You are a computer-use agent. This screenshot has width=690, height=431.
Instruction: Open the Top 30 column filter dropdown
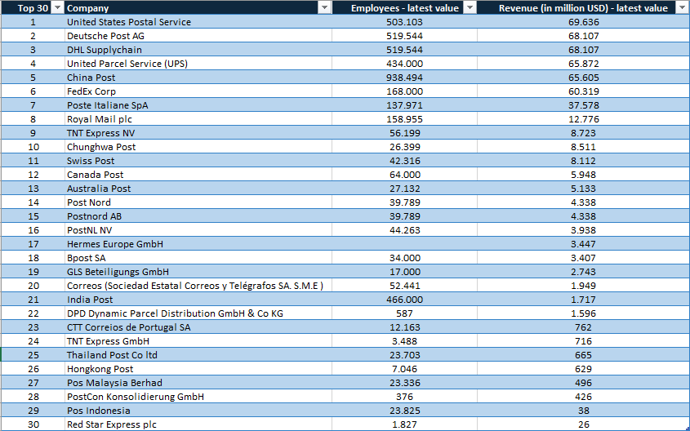coord(57,7)
